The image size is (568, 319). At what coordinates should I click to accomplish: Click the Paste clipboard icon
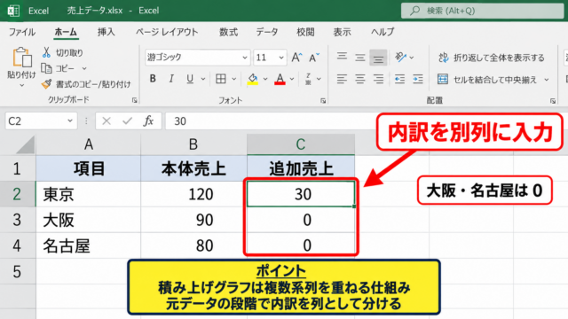(x=21, y=57)
